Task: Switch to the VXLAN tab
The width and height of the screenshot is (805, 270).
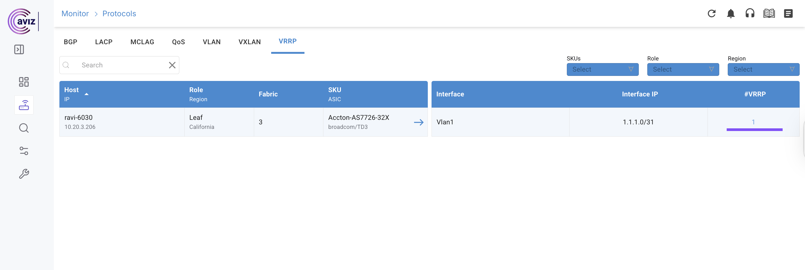Action: pyautogui.click(x=249, y=42)
